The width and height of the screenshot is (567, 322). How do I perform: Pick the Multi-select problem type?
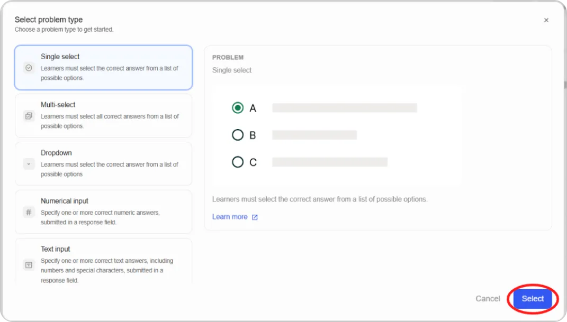click(x=103, y=115)
